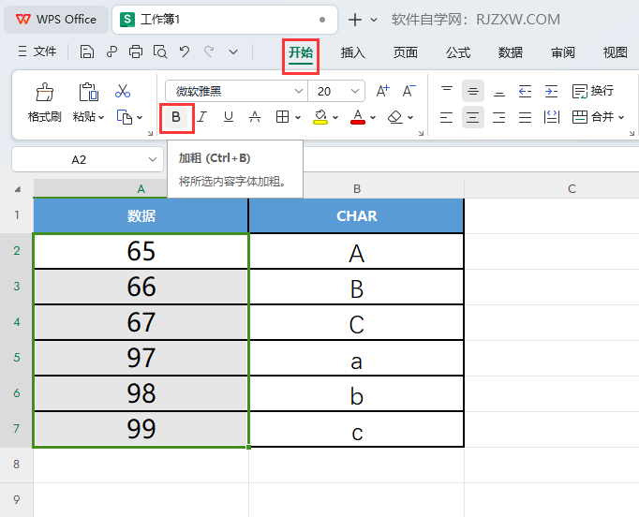
Task: Click Justify alignment icon
Action: 525,117
